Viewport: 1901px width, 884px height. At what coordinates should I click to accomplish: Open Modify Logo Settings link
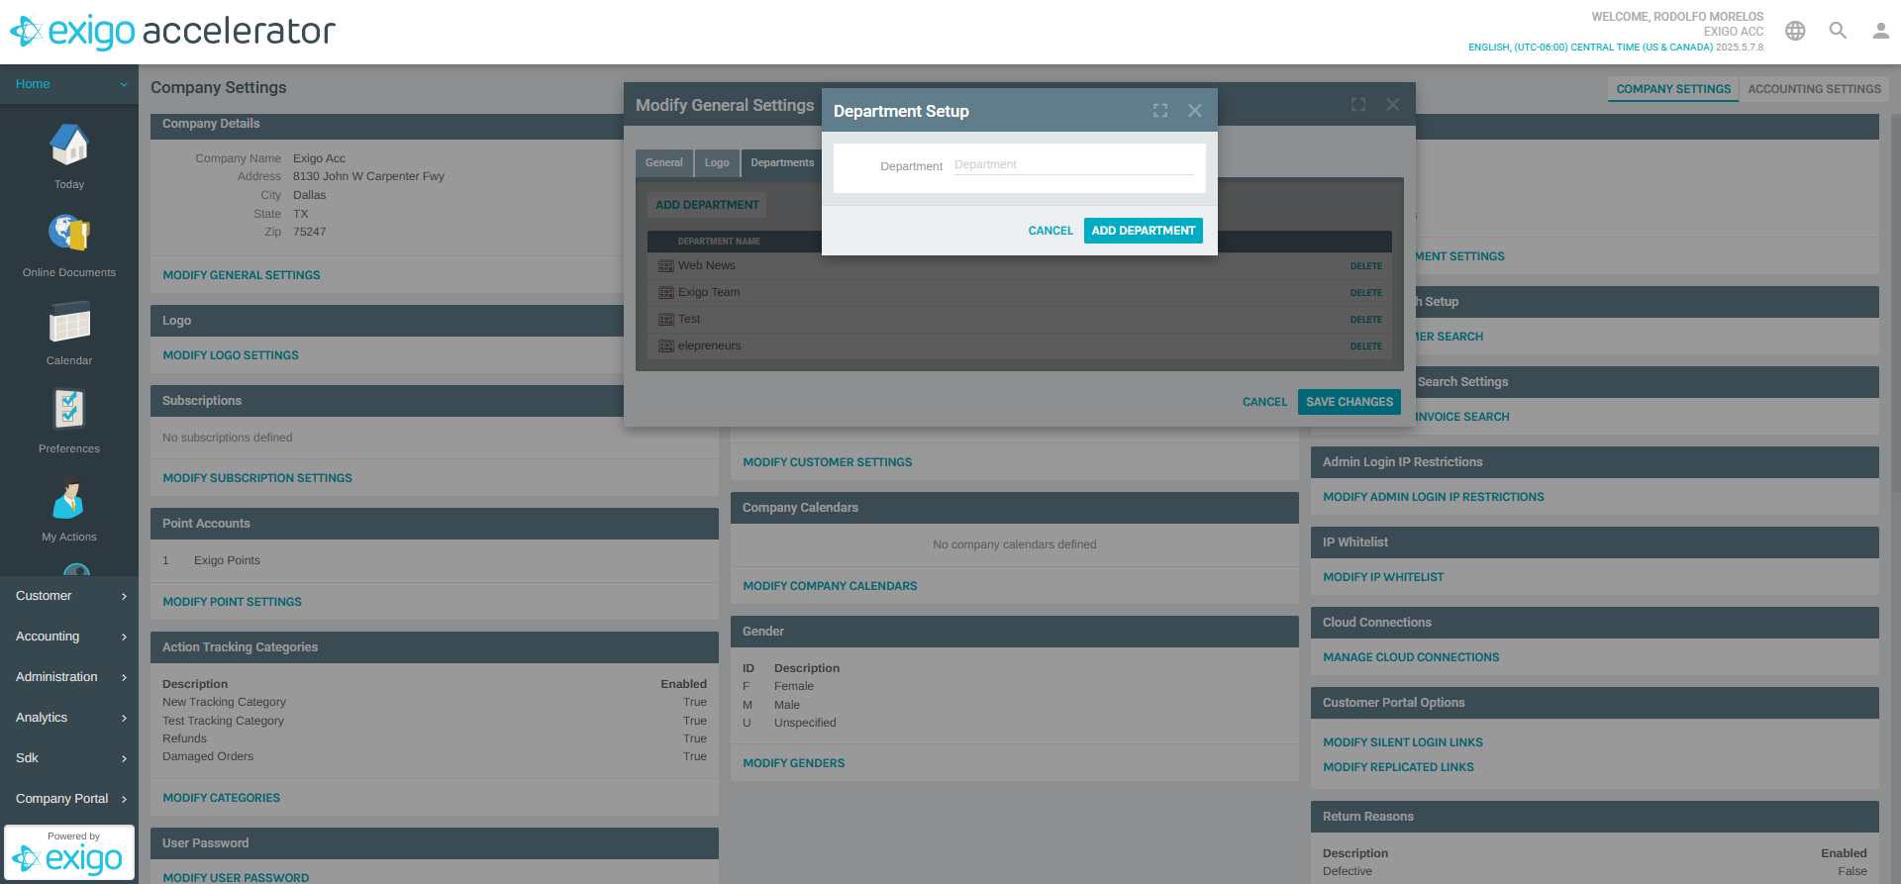231,355
